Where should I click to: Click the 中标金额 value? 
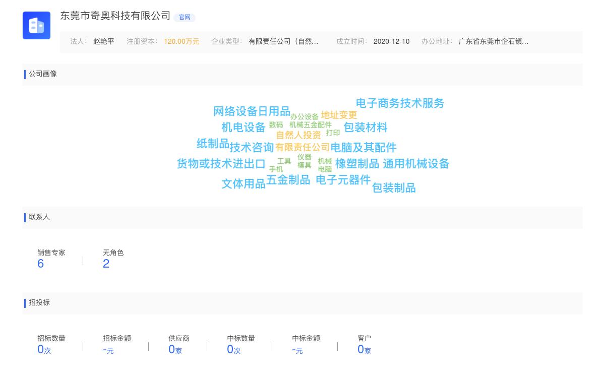tap(297, 350)
